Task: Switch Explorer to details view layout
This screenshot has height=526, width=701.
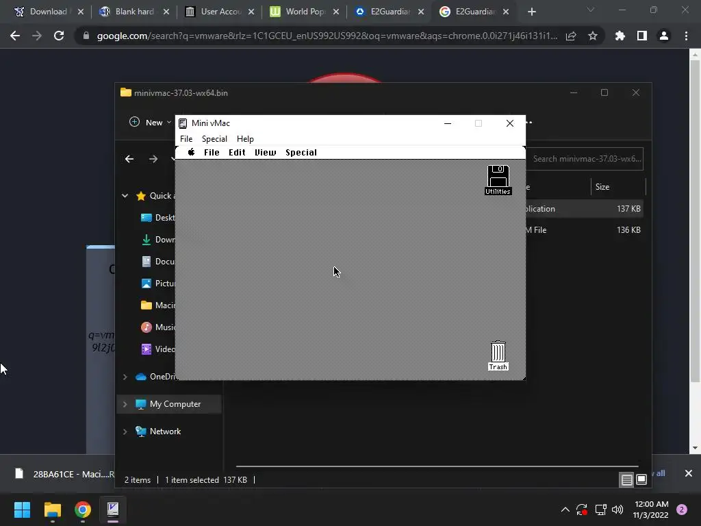Action: pos(627,480)
